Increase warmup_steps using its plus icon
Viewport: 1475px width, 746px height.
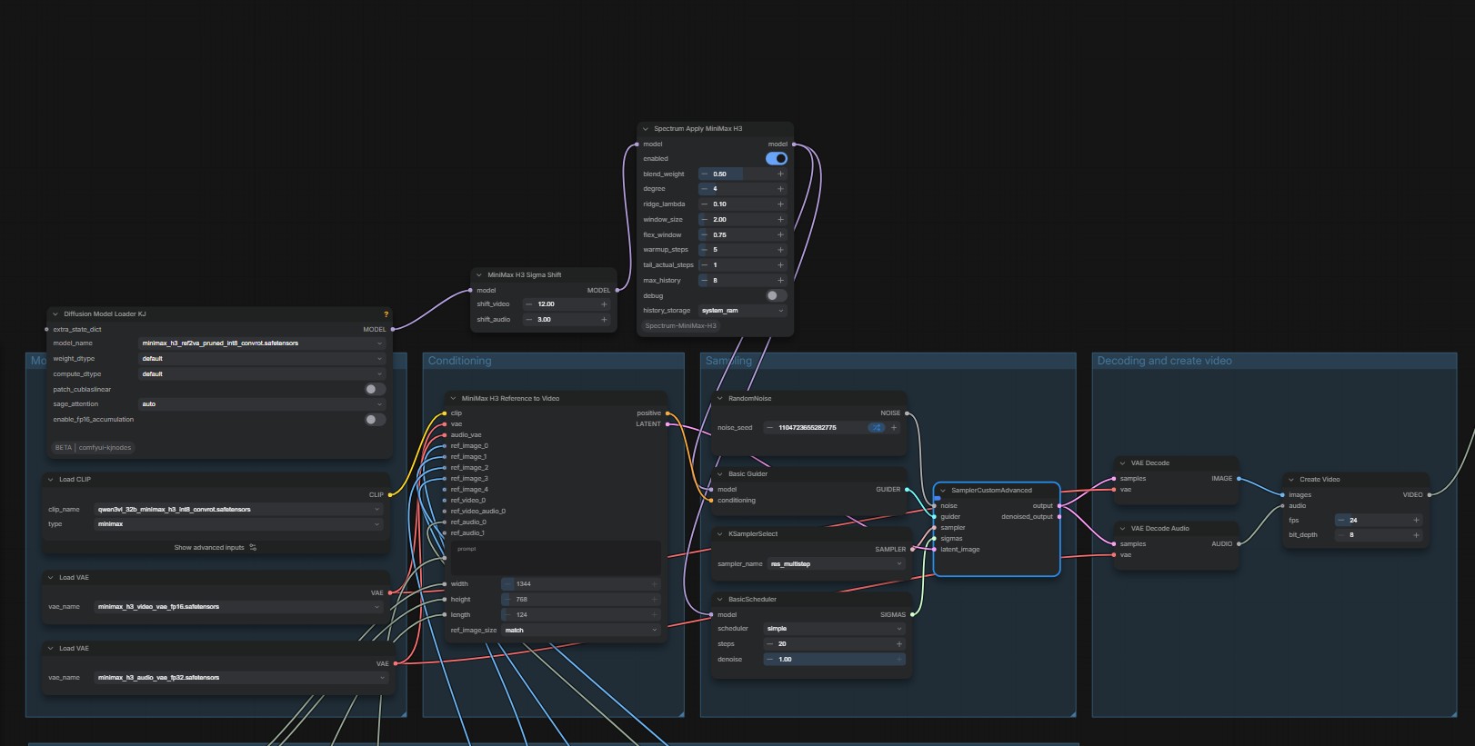click(x=780, y=250)
